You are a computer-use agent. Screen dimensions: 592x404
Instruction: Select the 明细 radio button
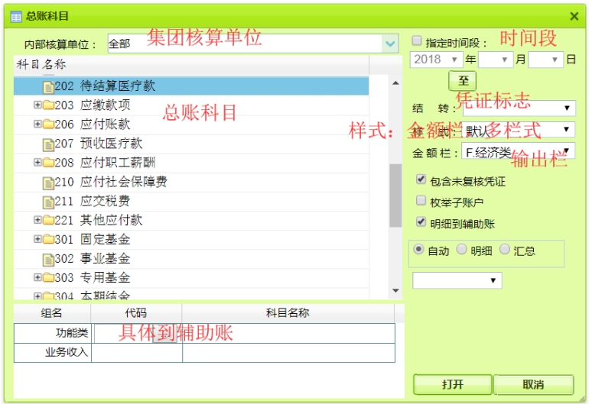coord(461,249)
